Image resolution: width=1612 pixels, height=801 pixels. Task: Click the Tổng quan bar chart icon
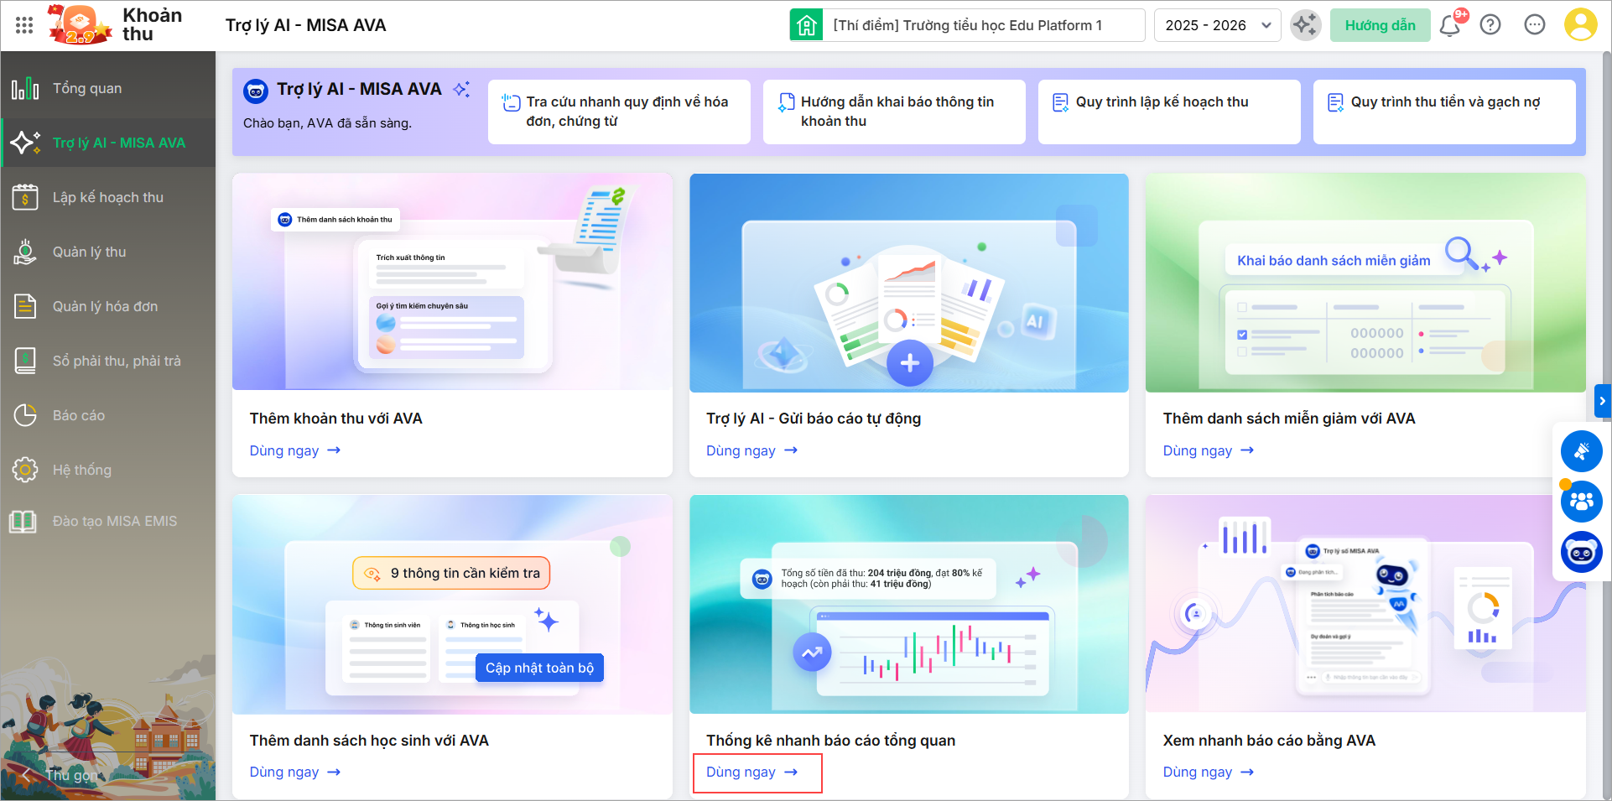tap(25, 88)
